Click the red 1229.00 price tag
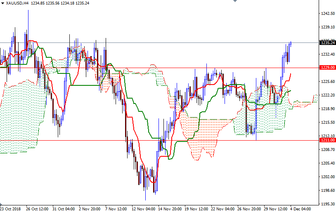Image resolution: width=336 pixels, height=212 pixels. coord(327,67)
